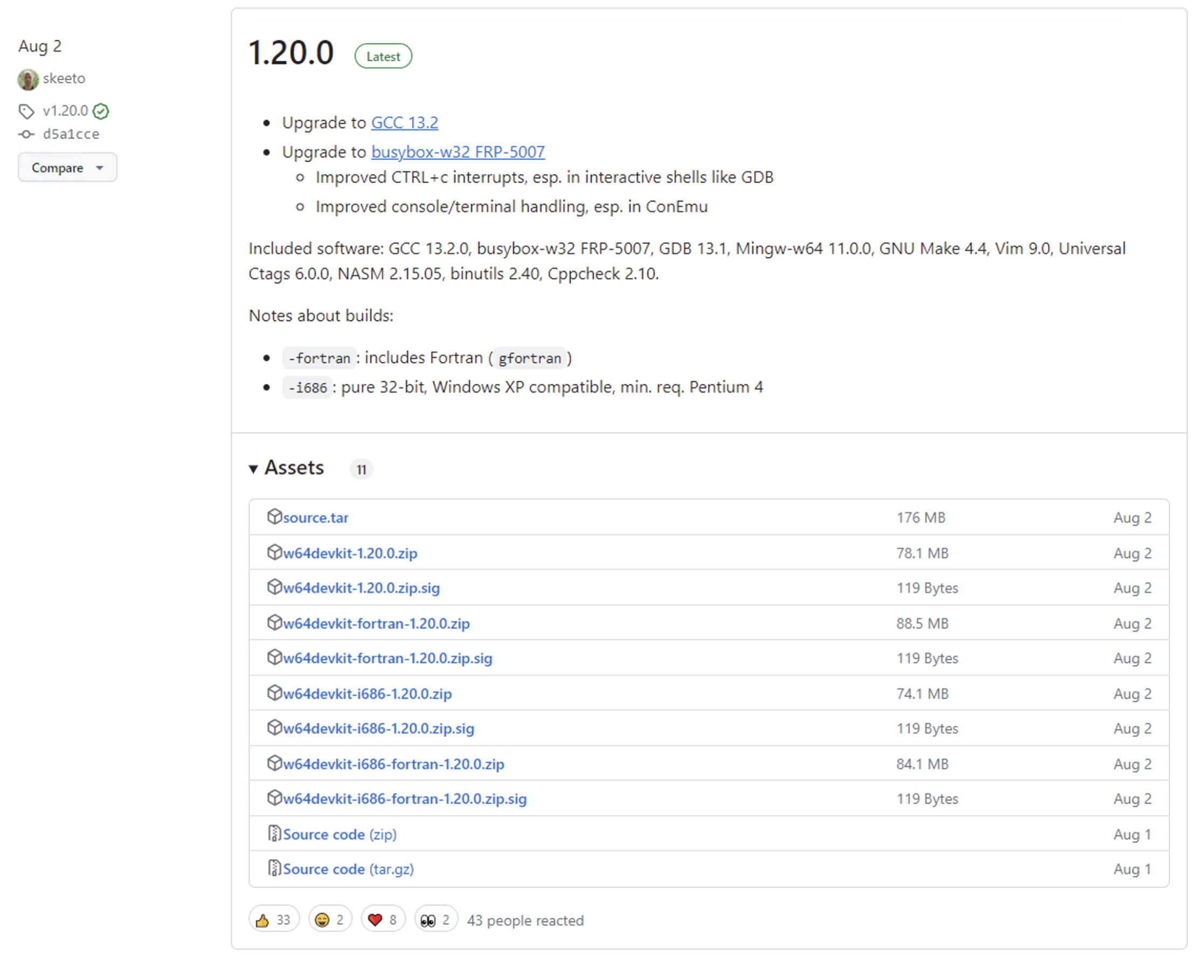This screenshot has width=1203, height=956.
Task: Click package icon next to source.tar
Action: point(274,516)
